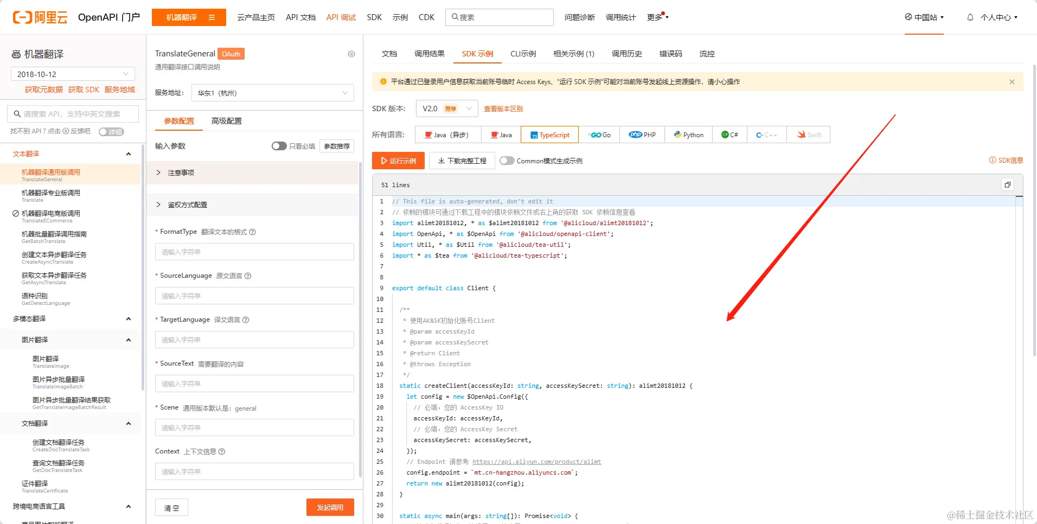
Task: Click the Aliyun logo
Action: click(x=40, y=17)
